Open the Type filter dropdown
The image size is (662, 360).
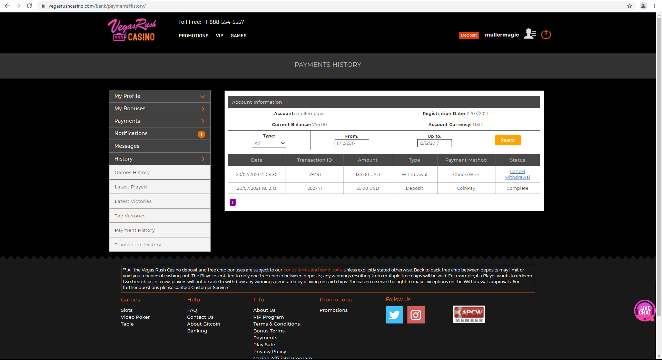click(x=269, y=143)
